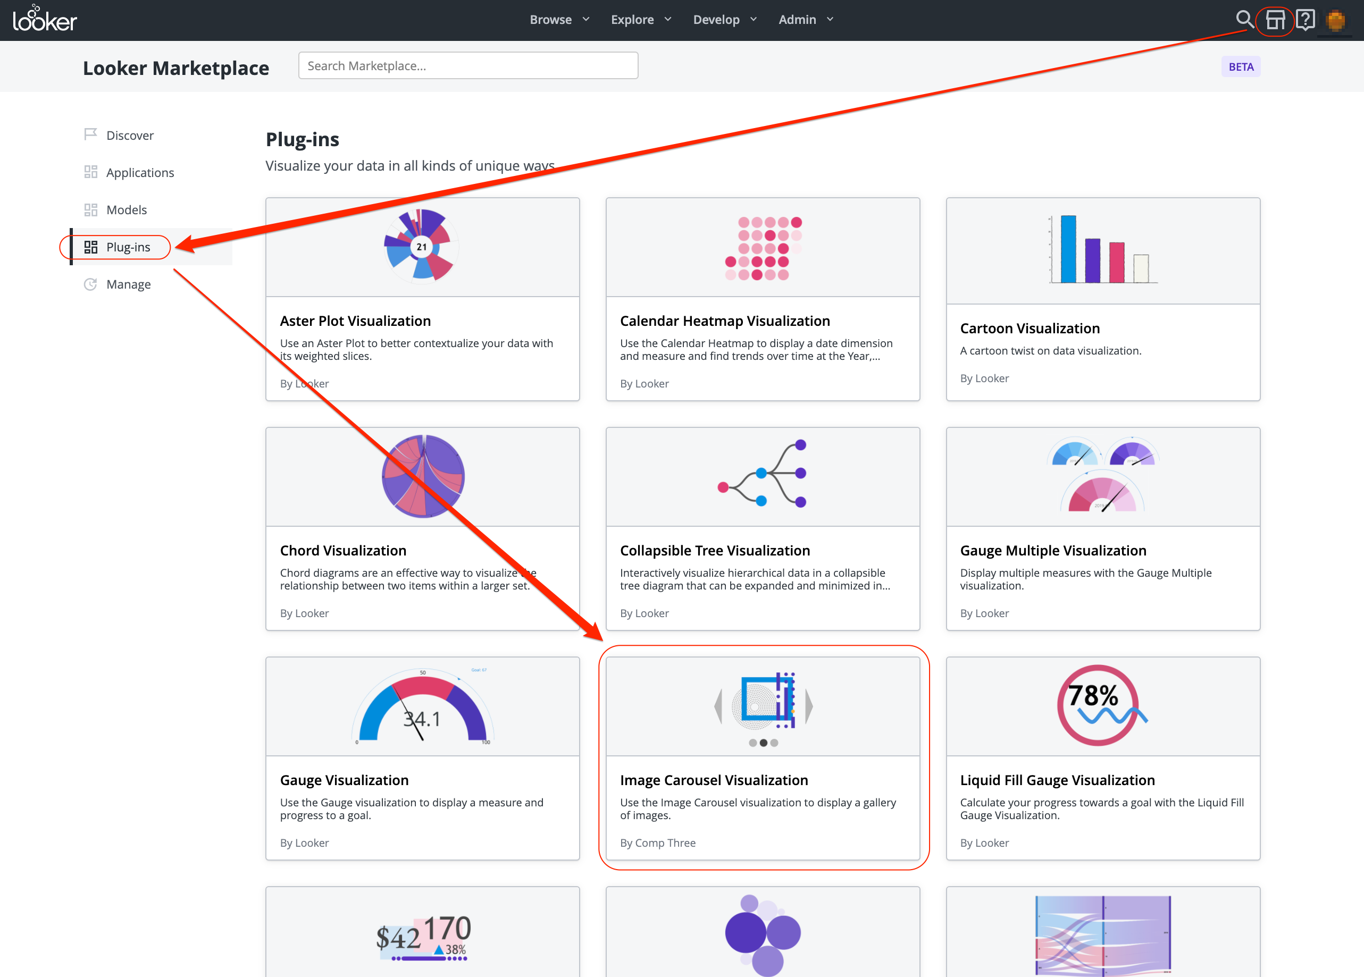Image resolution: width=1364 pixels, height=977 pixels.
Task: Click the Calendar Heatmap thumbnail image
Action: [763, 248]
